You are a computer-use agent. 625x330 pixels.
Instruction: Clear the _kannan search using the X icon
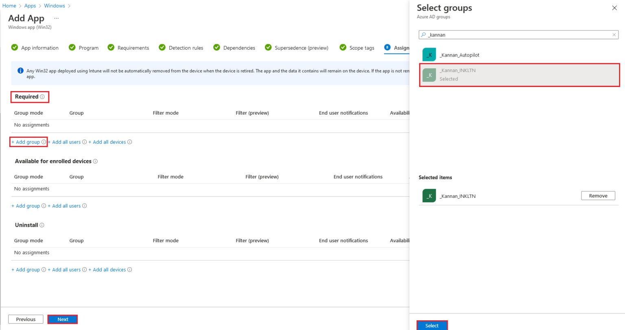(614, 35)
